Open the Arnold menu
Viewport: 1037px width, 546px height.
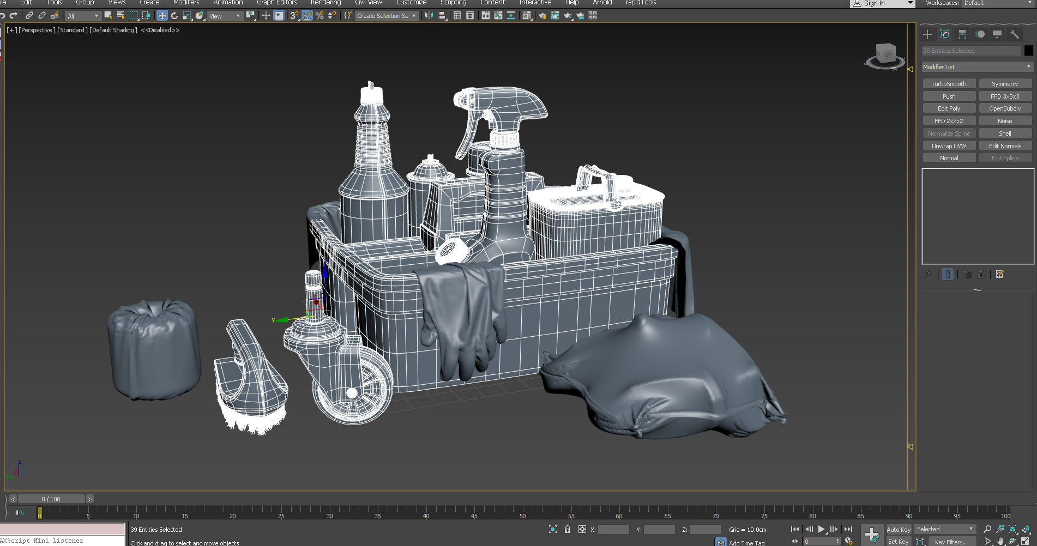click(602, 3)
